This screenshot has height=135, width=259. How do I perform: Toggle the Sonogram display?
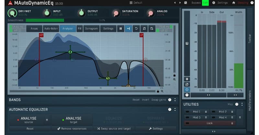pos(92,28)
